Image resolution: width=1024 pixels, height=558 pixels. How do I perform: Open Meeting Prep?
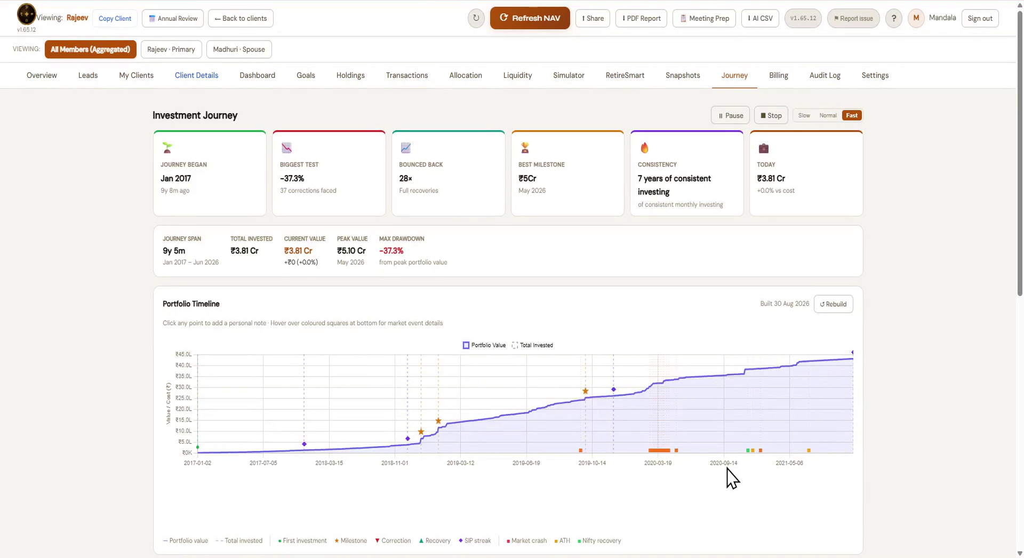[704, 18]
